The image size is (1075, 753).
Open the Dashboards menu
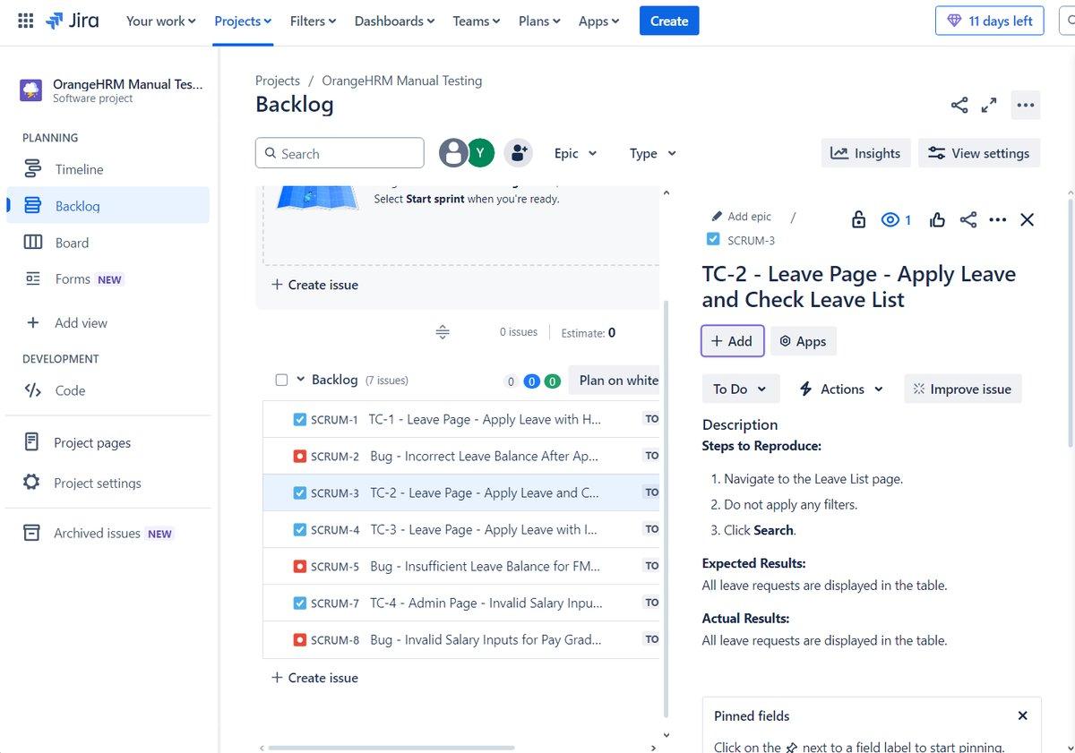(x=394, y=21)
